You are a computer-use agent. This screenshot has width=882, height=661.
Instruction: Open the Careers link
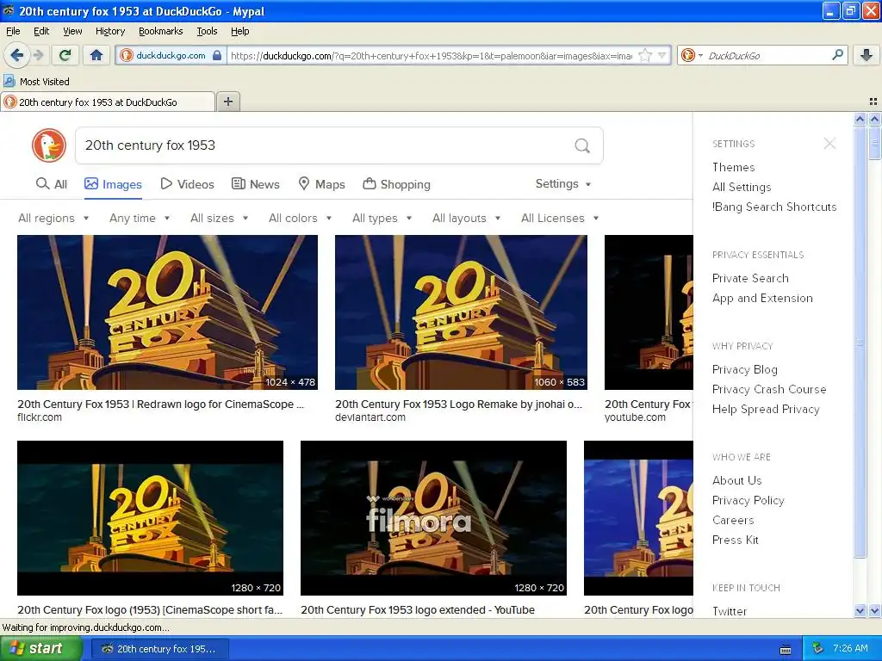click(x=733, y=520)
